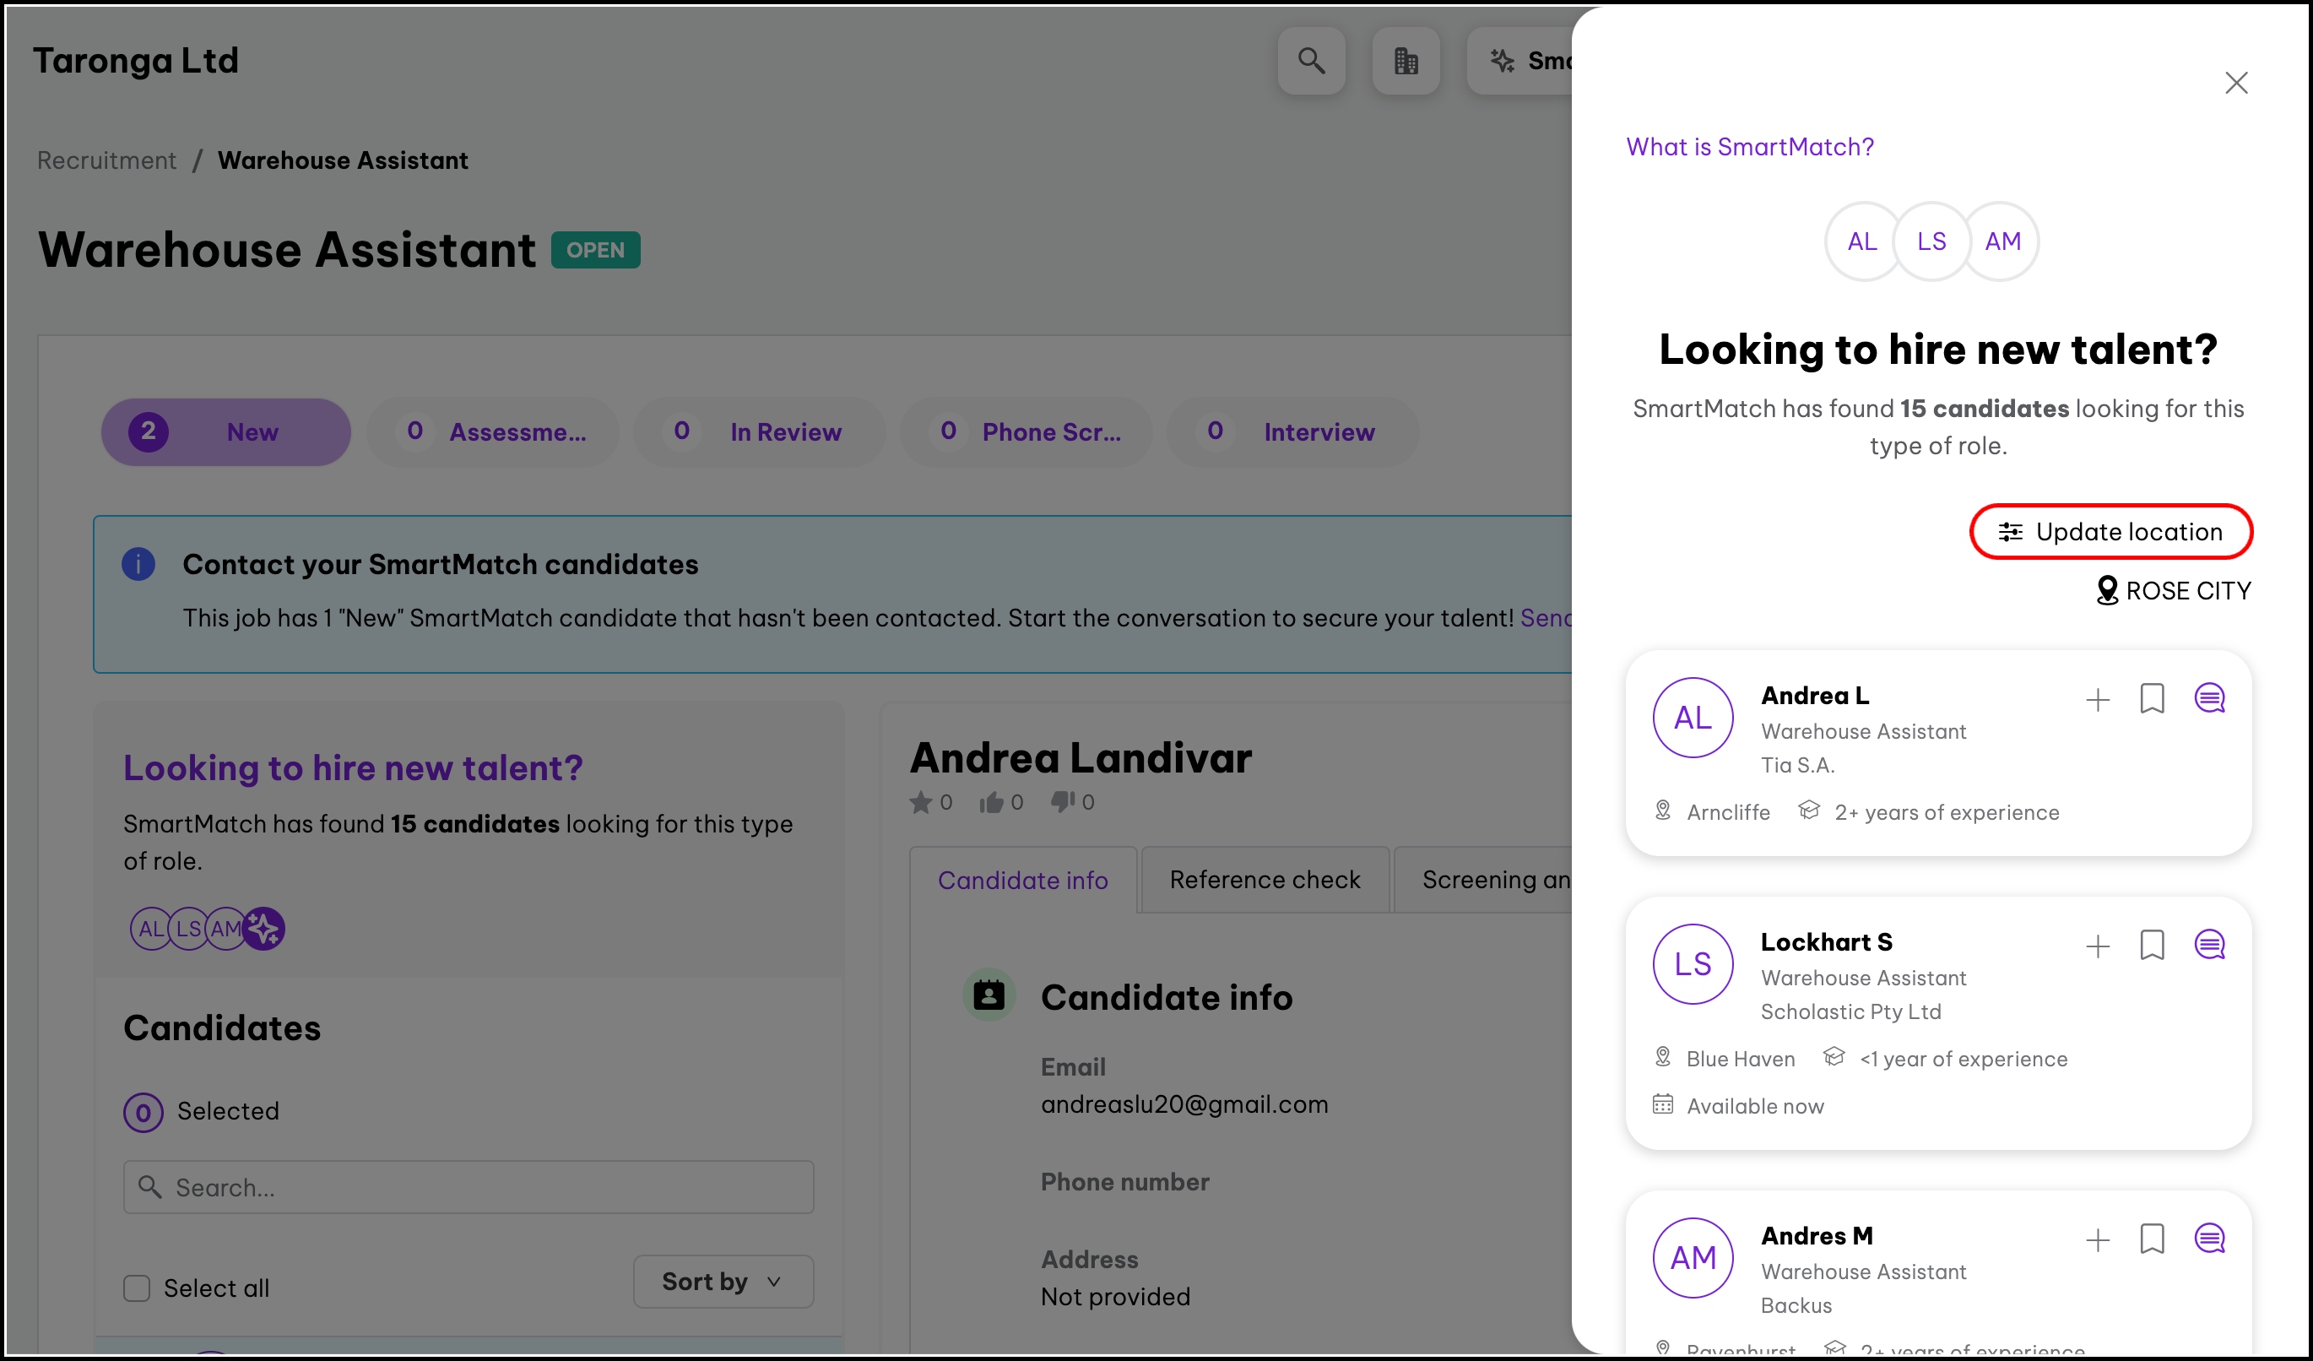Expand the Sort by dropdown
The image size is (2313, 1361).
[723, 1281]
